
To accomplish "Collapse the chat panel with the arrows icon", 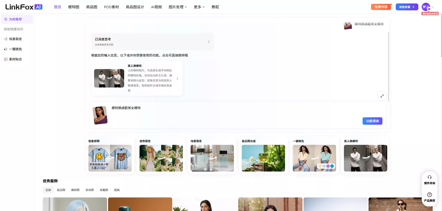I will click(382, 96).
